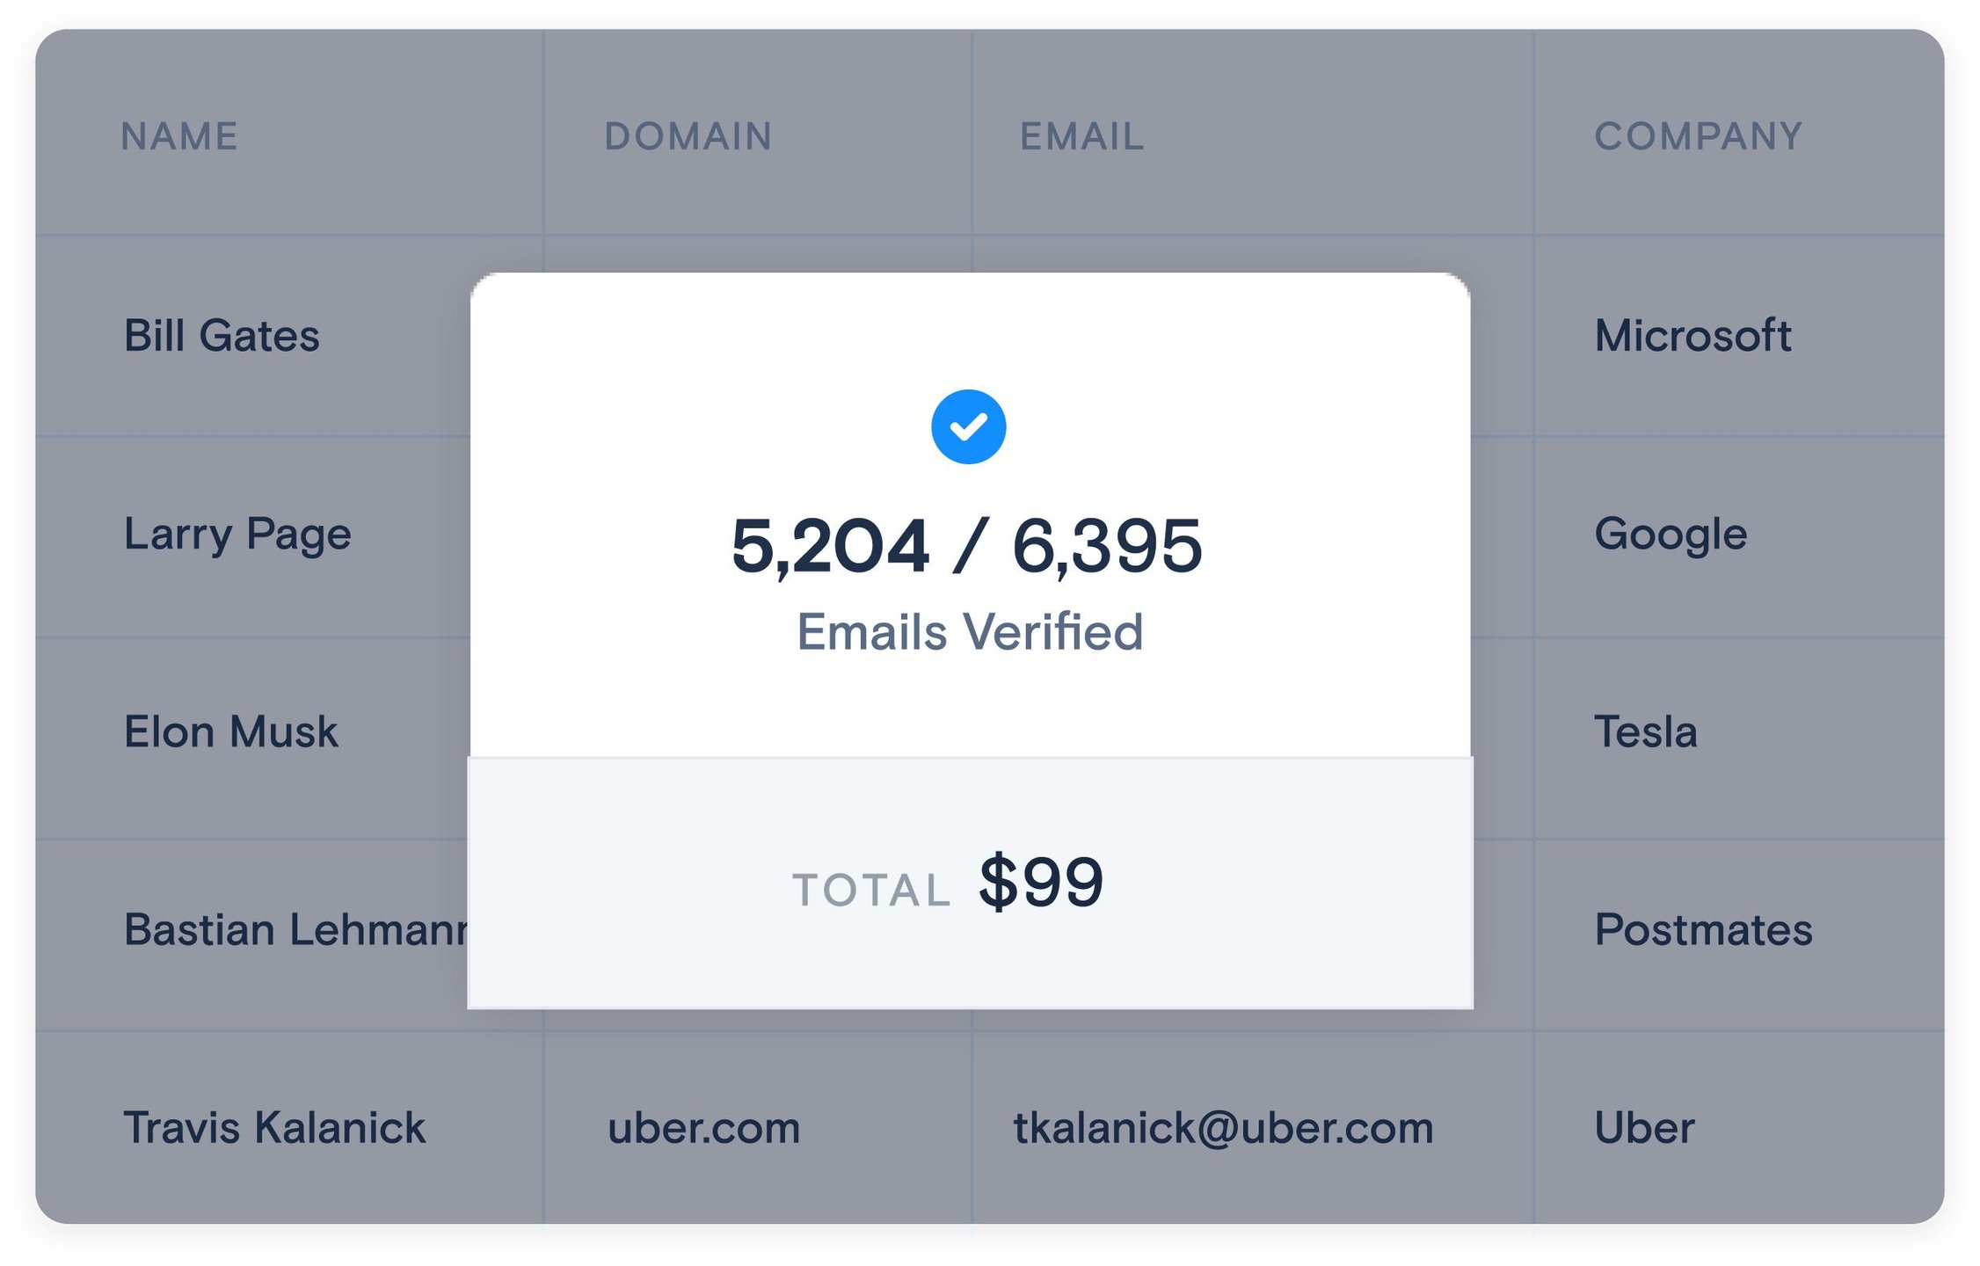Click the Postmates company cell
The height and width of the screenshot is (1266, 1980).
[1704, 929]
